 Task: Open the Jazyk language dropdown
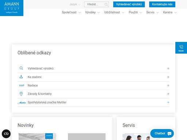[x=75, y=4]
